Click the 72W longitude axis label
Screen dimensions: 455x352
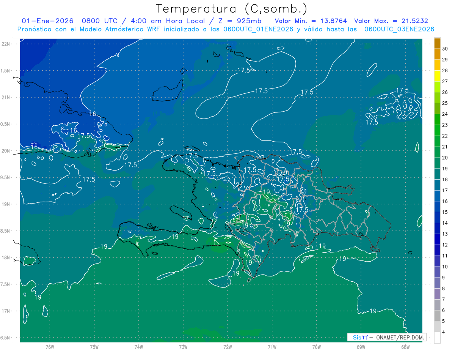227,347
